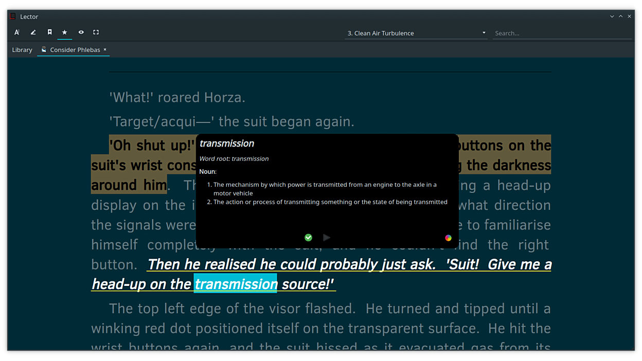This screenshot has height=361, width=642.
Task: Open the annotations pencil tool
Action: [x=33, y=32]
